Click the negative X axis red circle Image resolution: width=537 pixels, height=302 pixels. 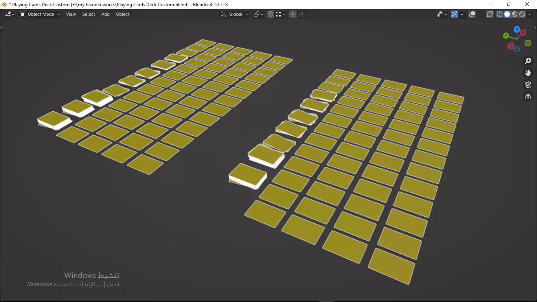(511, 46)
